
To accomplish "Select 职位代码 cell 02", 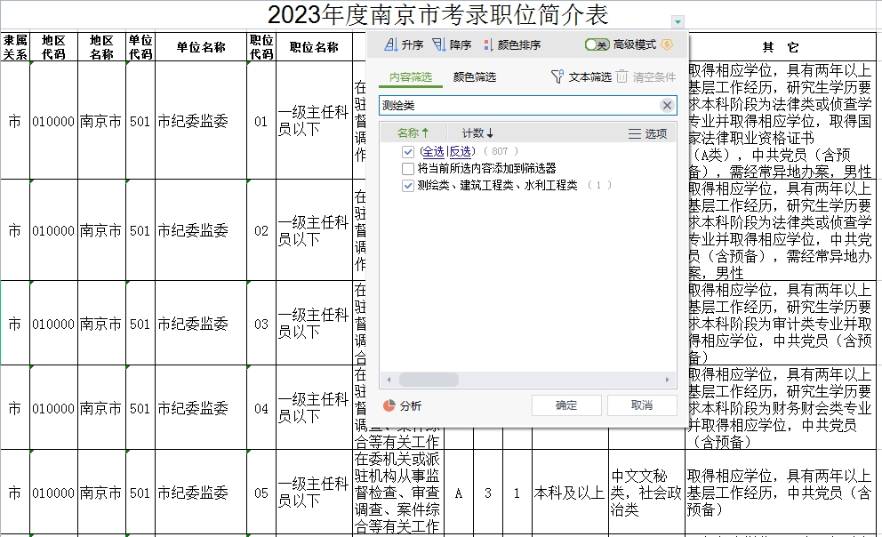I will 261,230.
